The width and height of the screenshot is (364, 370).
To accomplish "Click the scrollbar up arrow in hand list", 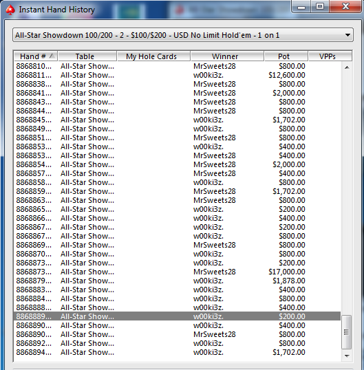I will [x=347, y=67].
